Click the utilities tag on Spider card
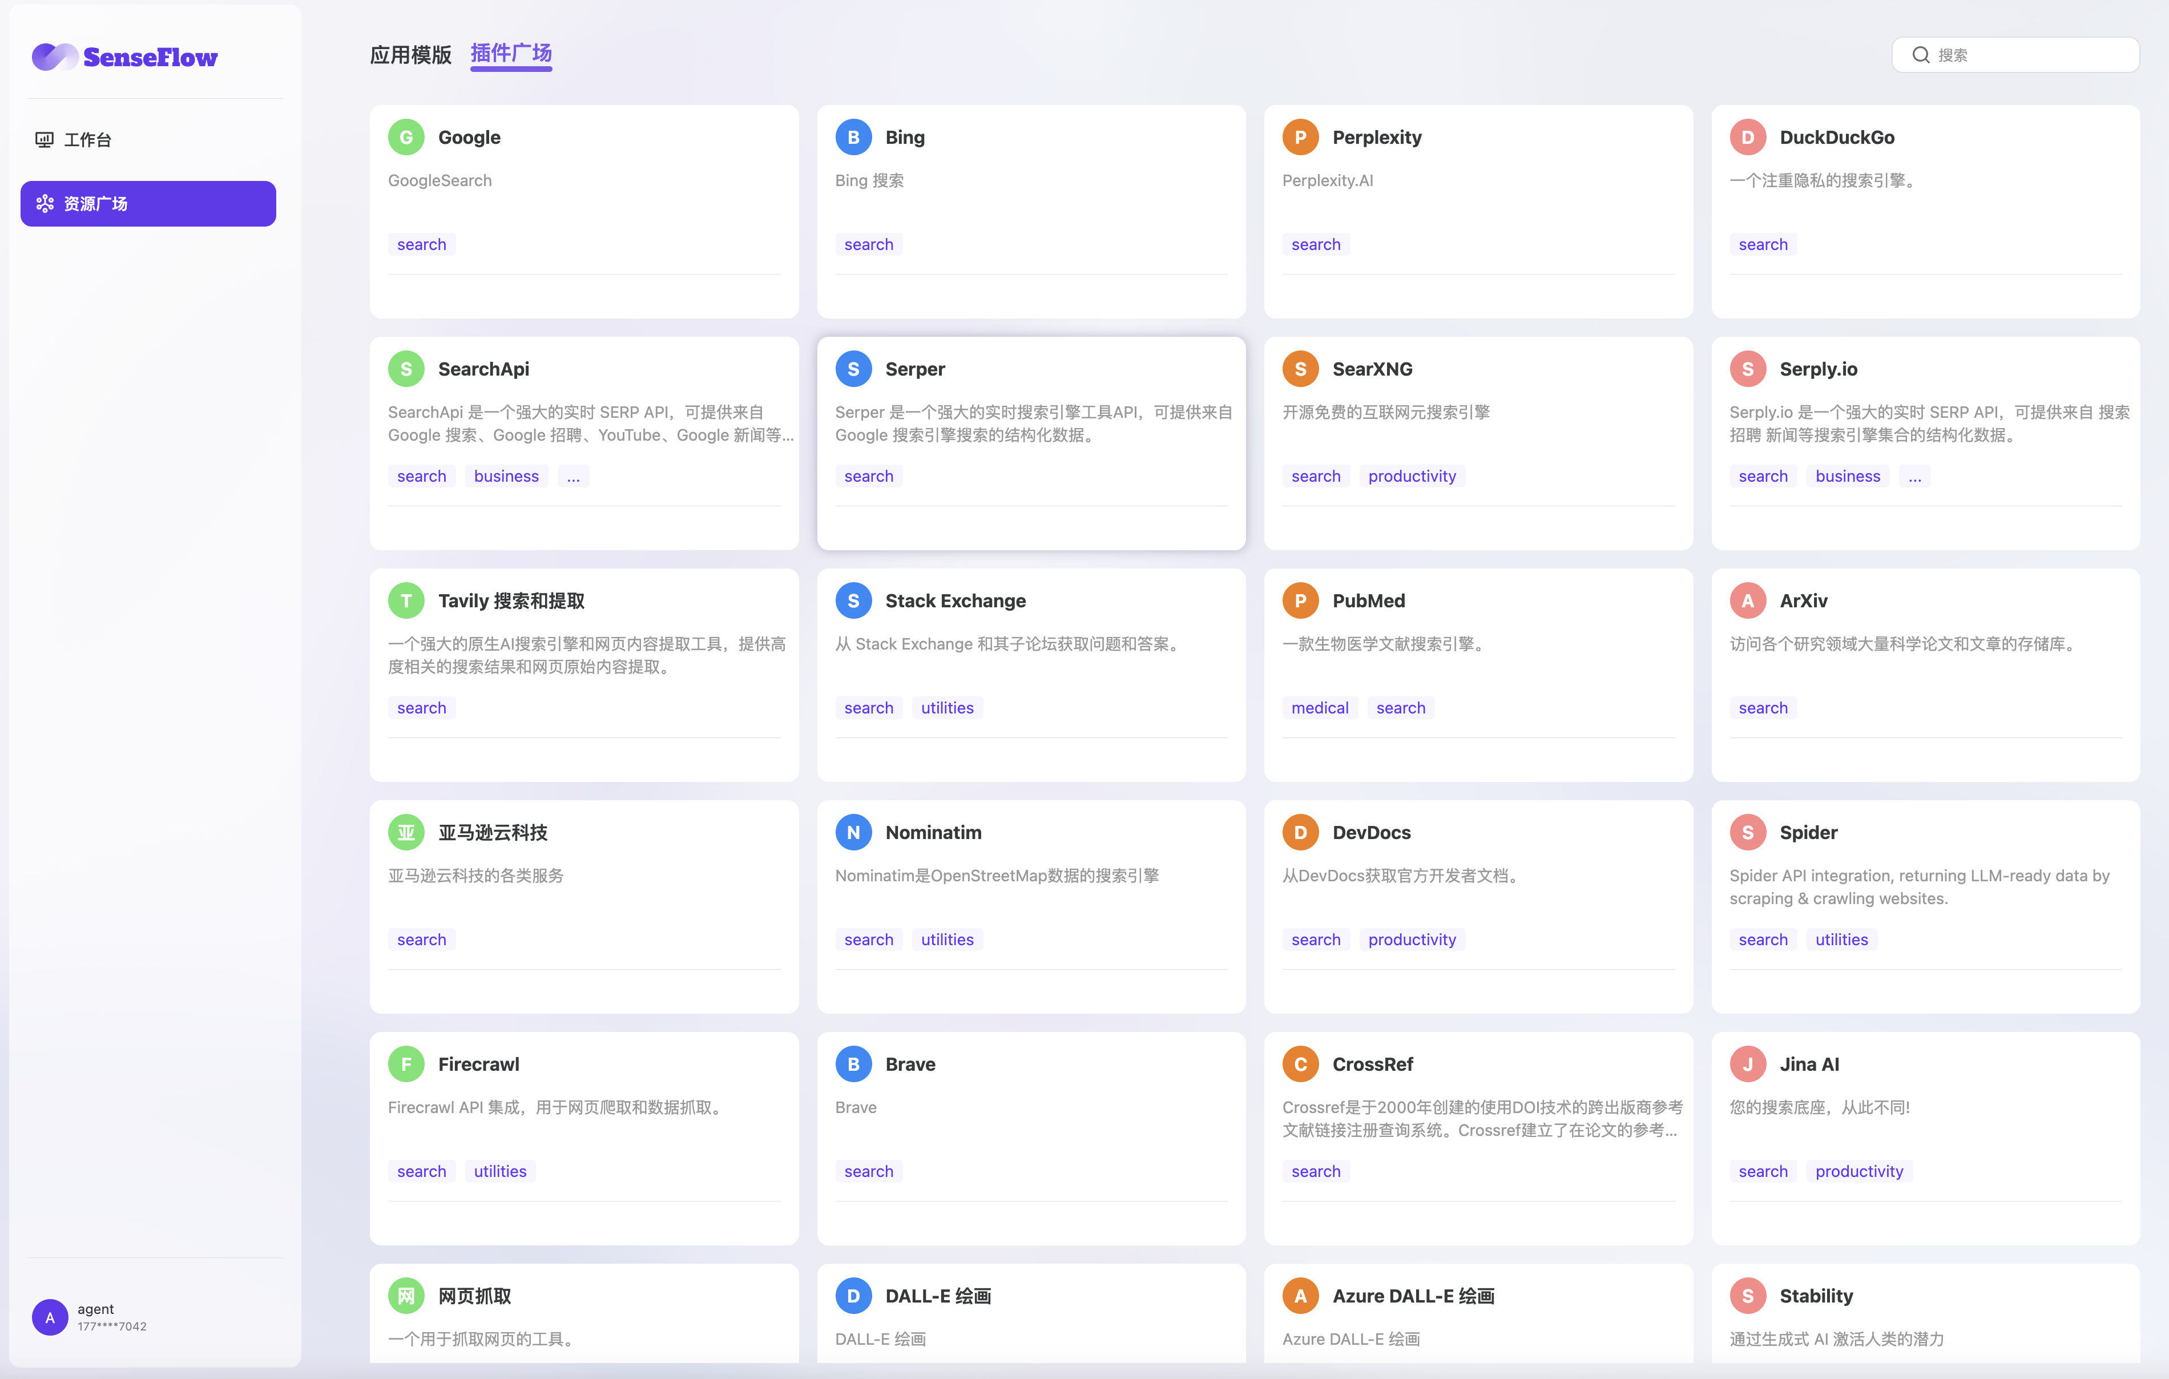The width and height of the screenshot is (2169, 1379). click(x=1841, y=940)
